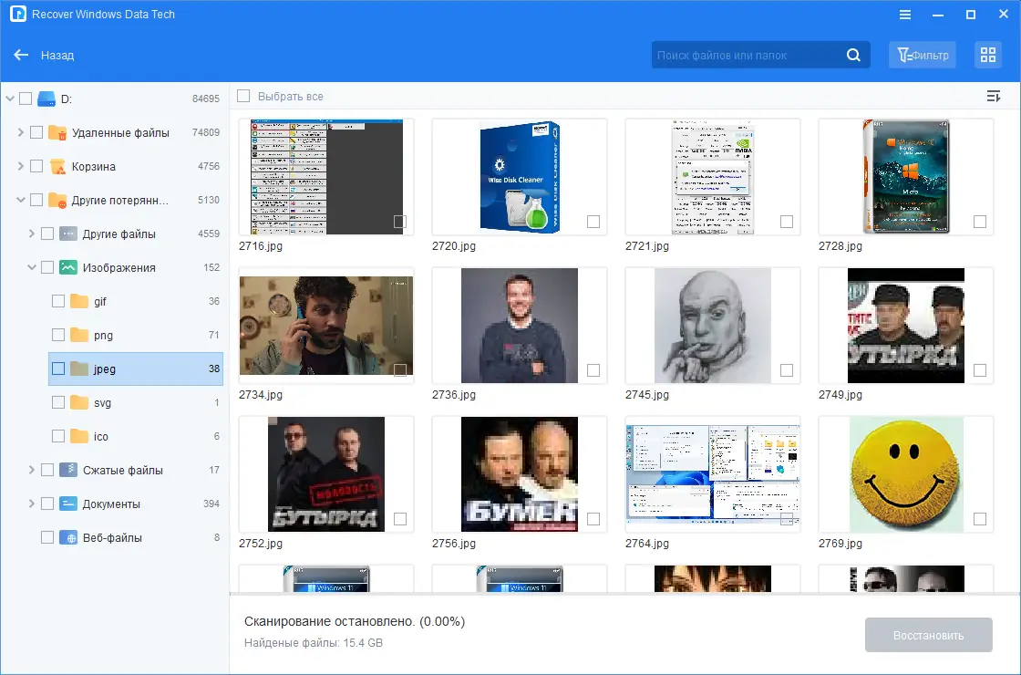Switch to grid view icon

(x=988, y=56)
